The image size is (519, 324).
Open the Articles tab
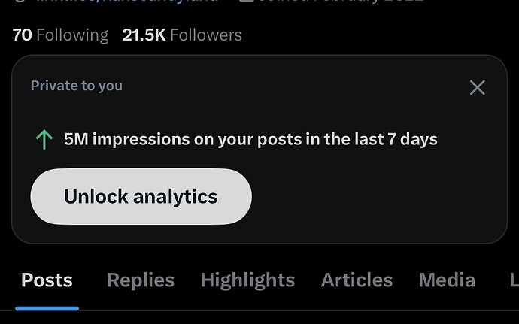(x=357, y=280)
